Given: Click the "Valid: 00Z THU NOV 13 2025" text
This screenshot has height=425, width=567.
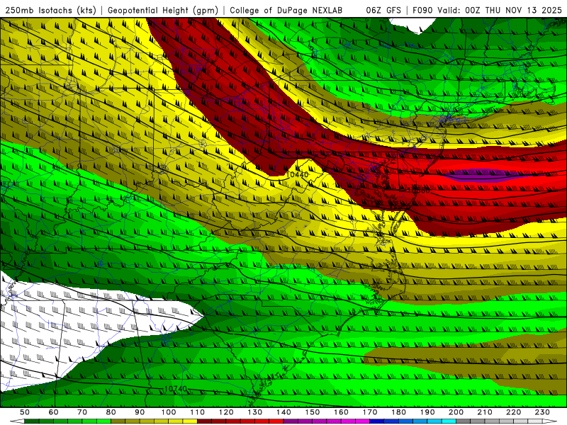Looking at the screenshot, I should point(500,10).
